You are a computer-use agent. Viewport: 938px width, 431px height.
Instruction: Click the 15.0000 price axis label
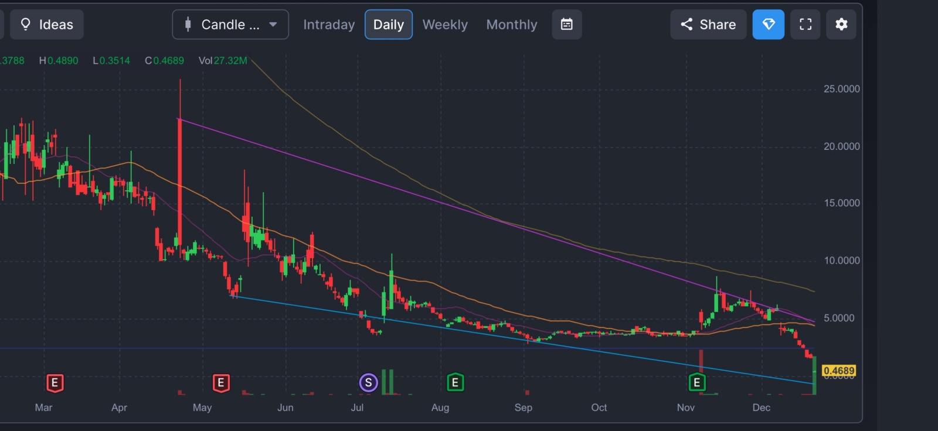click(841, 203)
